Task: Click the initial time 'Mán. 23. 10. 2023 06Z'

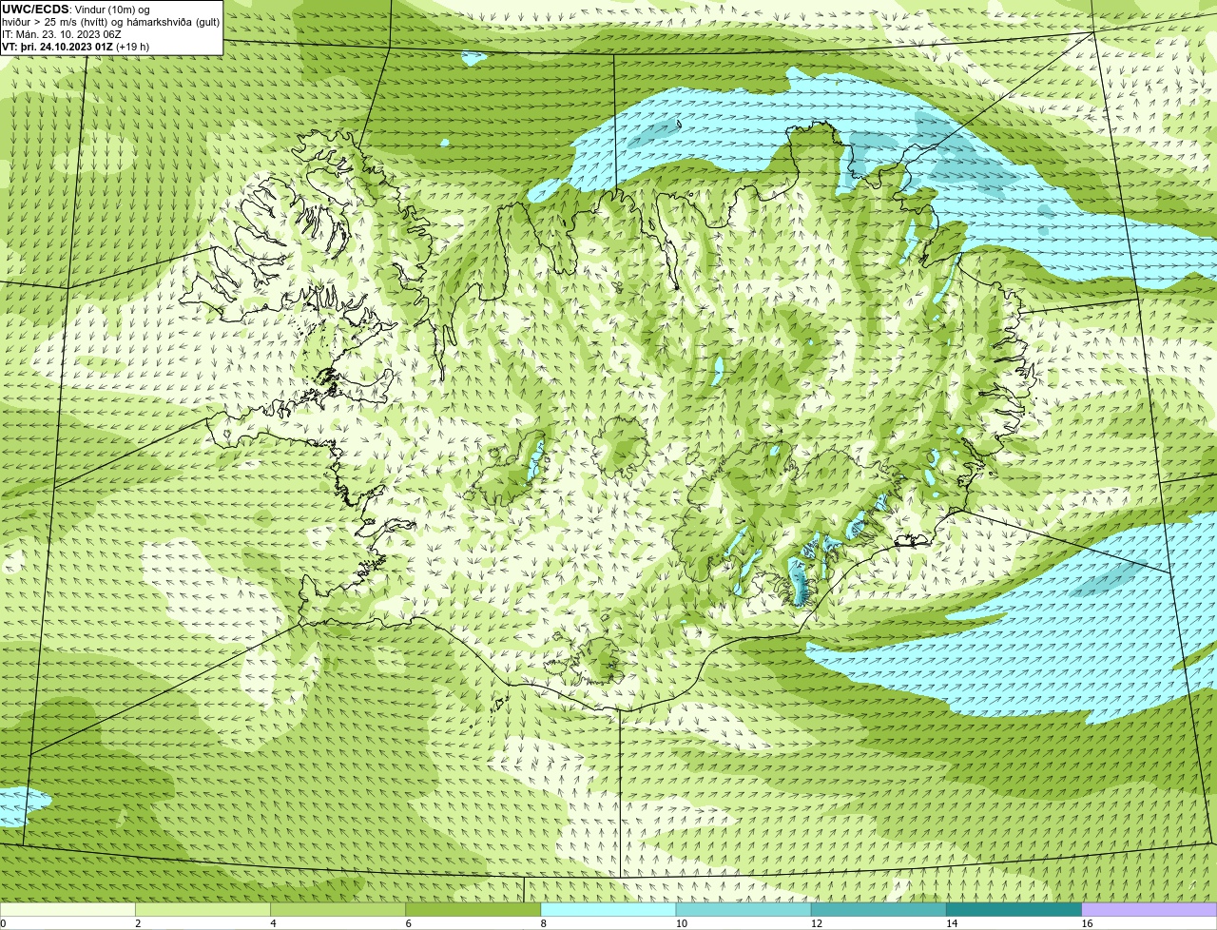Action: (68, 34)
